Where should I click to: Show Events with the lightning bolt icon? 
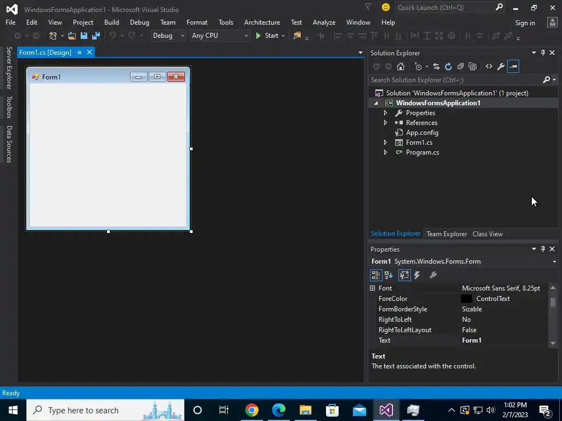(417, 275)
